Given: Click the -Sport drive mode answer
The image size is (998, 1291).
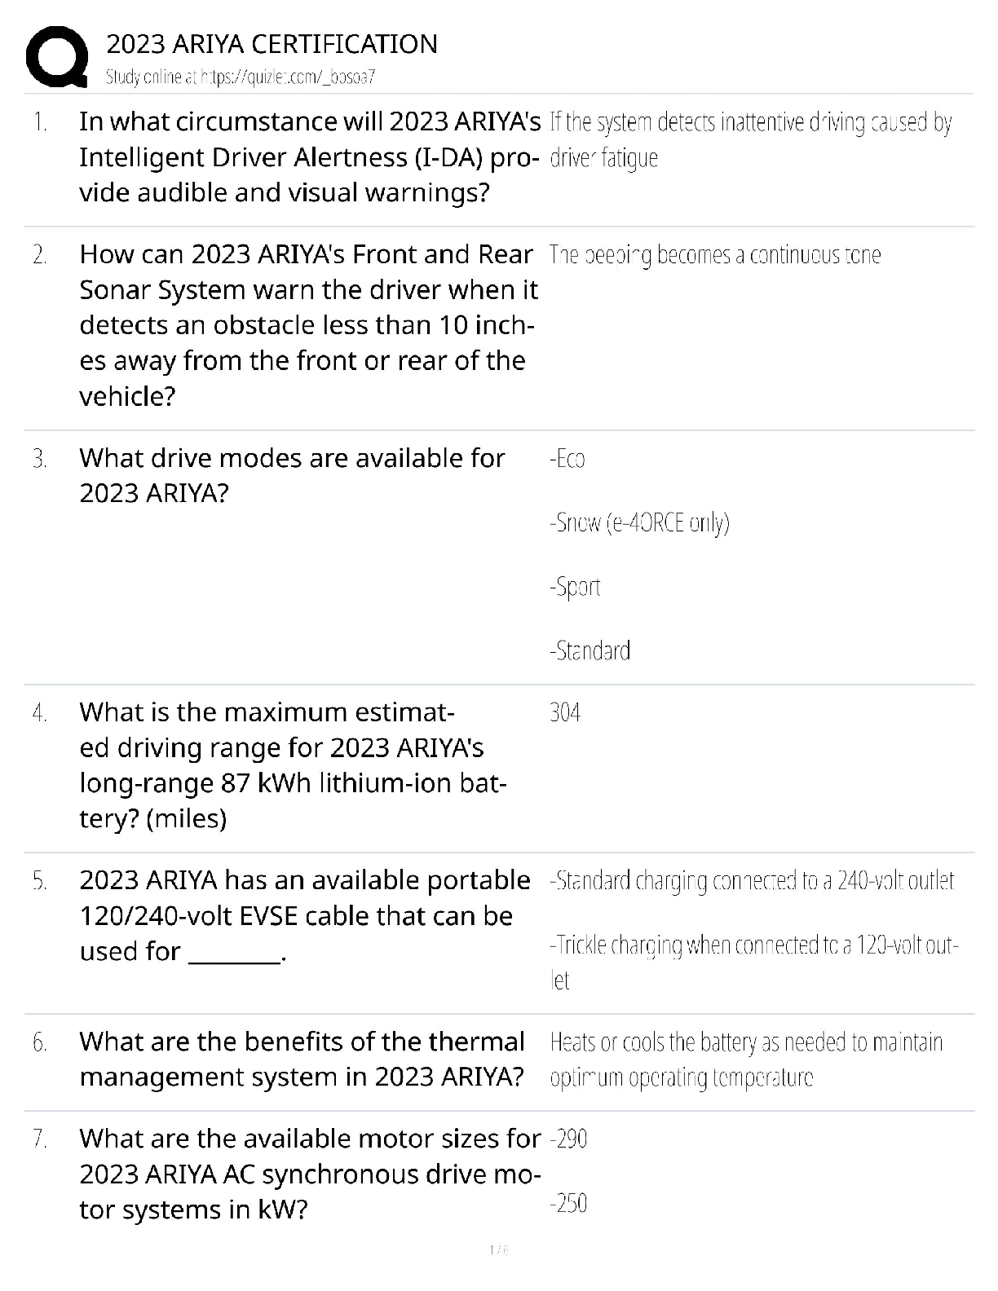Looking at the screenshot, I should tap(575, 588).
